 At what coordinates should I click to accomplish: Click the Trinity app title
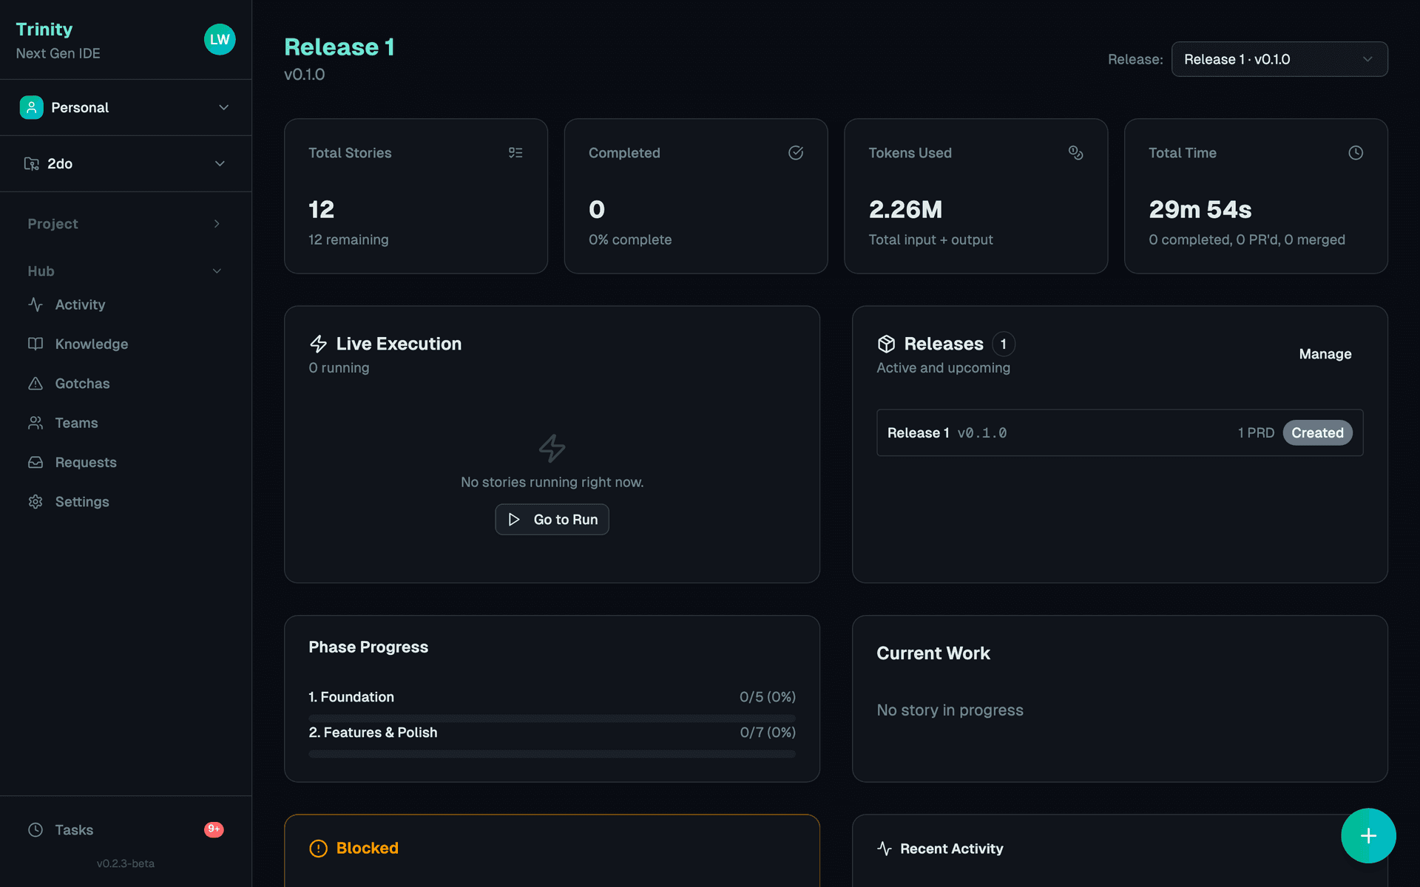(44, 30)
